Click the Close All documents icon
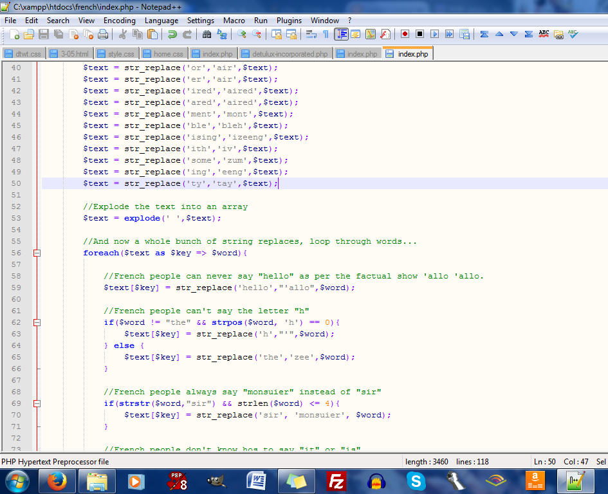 point(88,35)
